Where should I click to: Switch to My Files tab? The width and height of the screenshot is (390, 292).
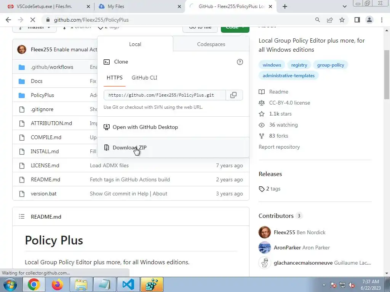click(116, 6)
